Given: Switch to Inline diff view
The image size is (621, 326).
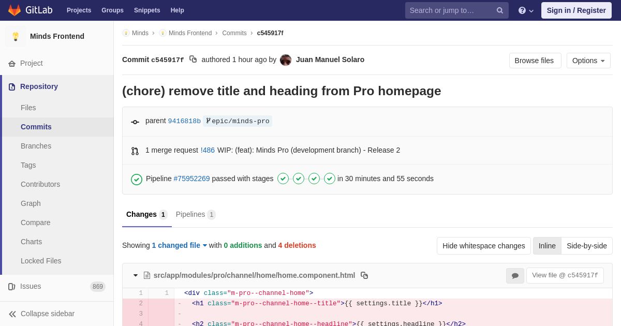Looking at the screenshot, I should (x=547, y=246).
